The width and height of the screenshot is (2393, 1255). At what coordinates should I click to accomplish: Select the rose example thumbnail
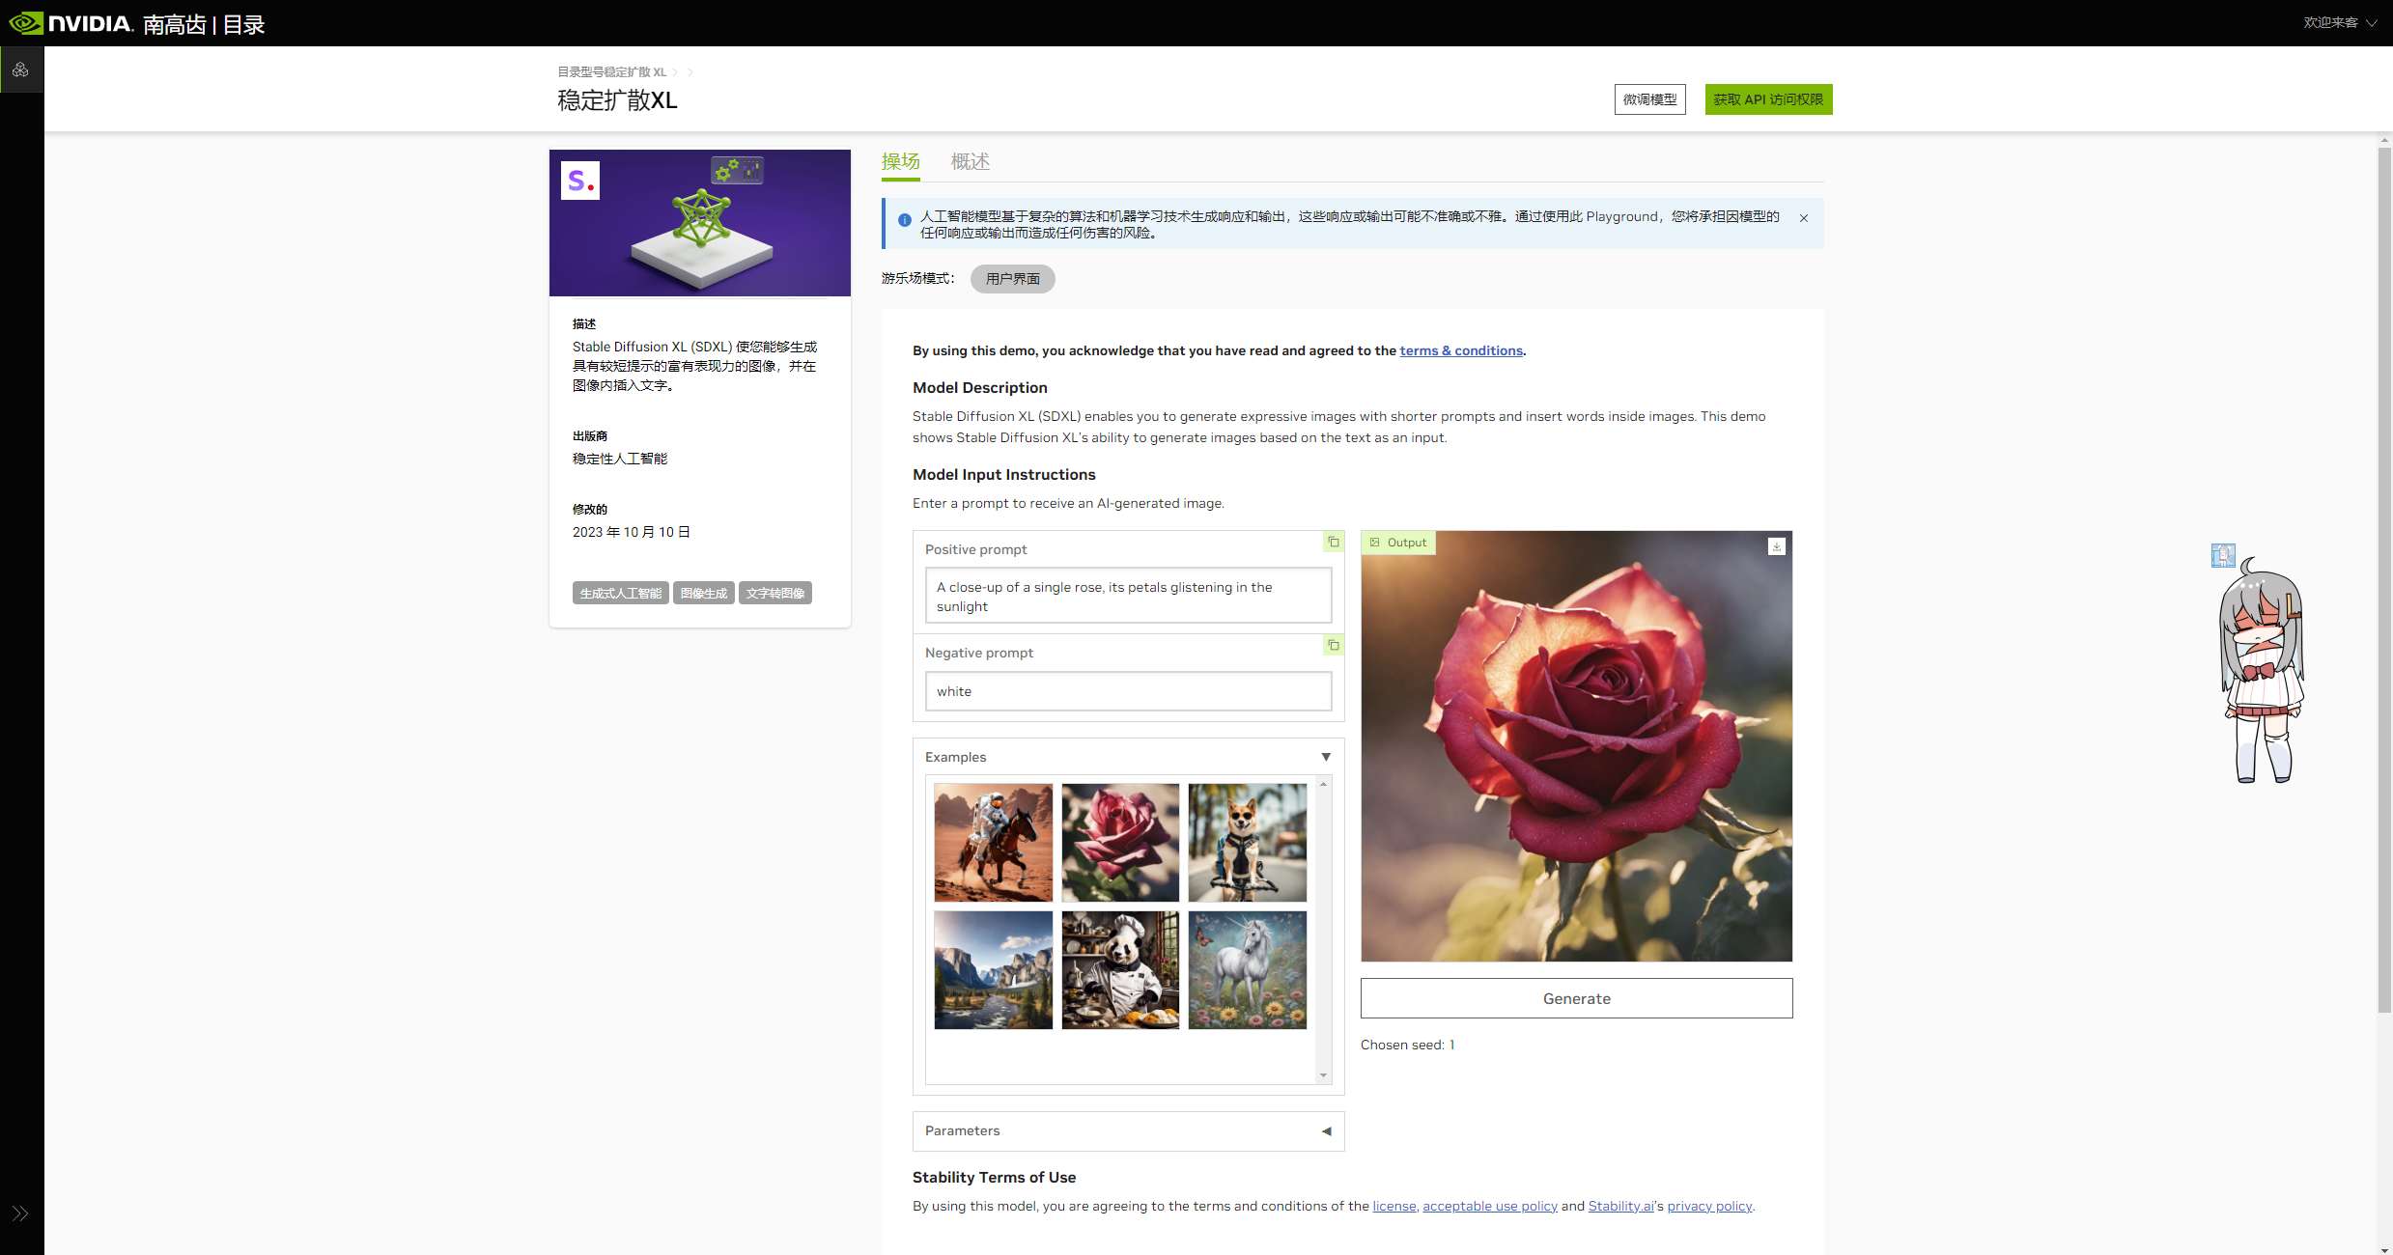[1120, 843]
